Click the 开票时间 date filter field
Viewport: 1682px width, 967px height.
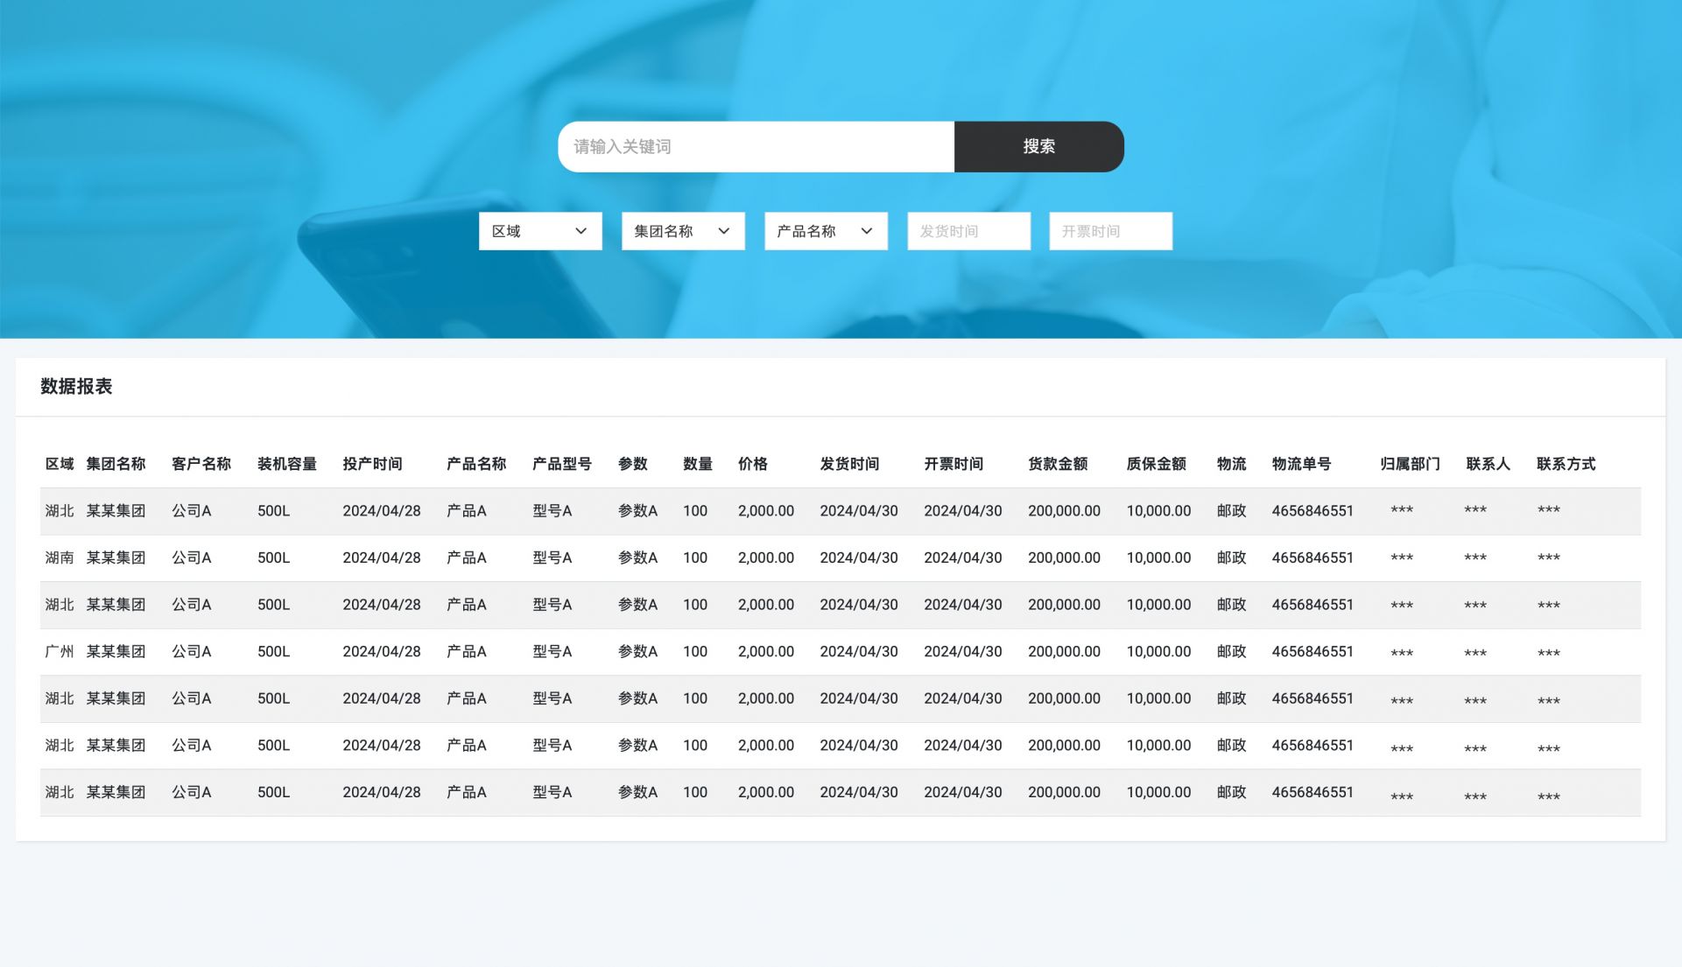tap(1110, 231)
